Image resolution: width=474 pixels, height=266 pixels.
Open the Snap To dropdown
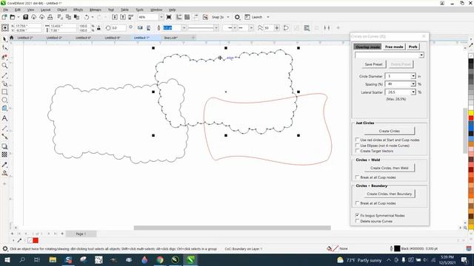point(228,17)
